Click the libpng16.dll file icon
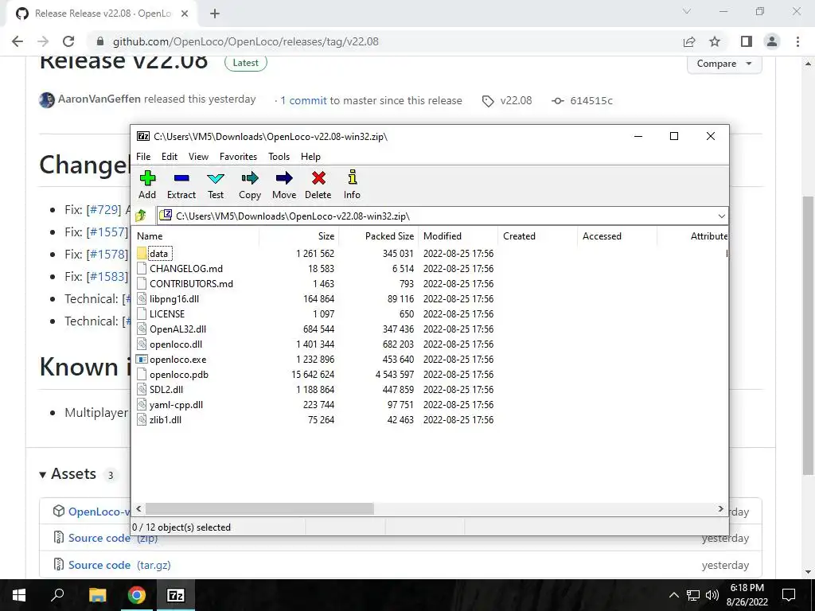815x611 pixels. 142,299
